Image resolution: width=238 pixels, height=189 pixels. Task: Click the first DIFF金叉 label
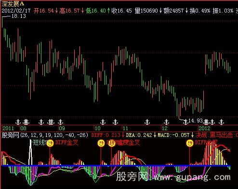coord(66,142)
